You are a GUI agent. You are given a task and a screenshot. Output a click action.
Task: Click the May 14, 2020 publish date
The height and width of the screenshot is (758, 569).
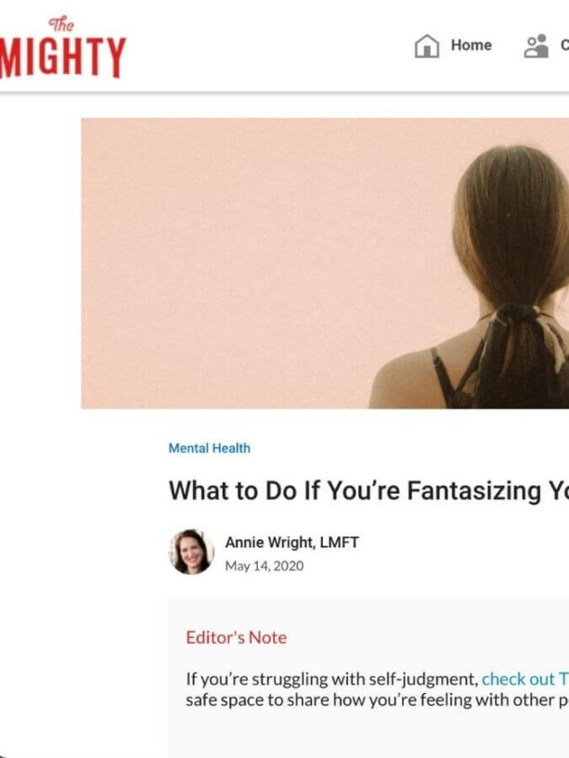[265, 566]
